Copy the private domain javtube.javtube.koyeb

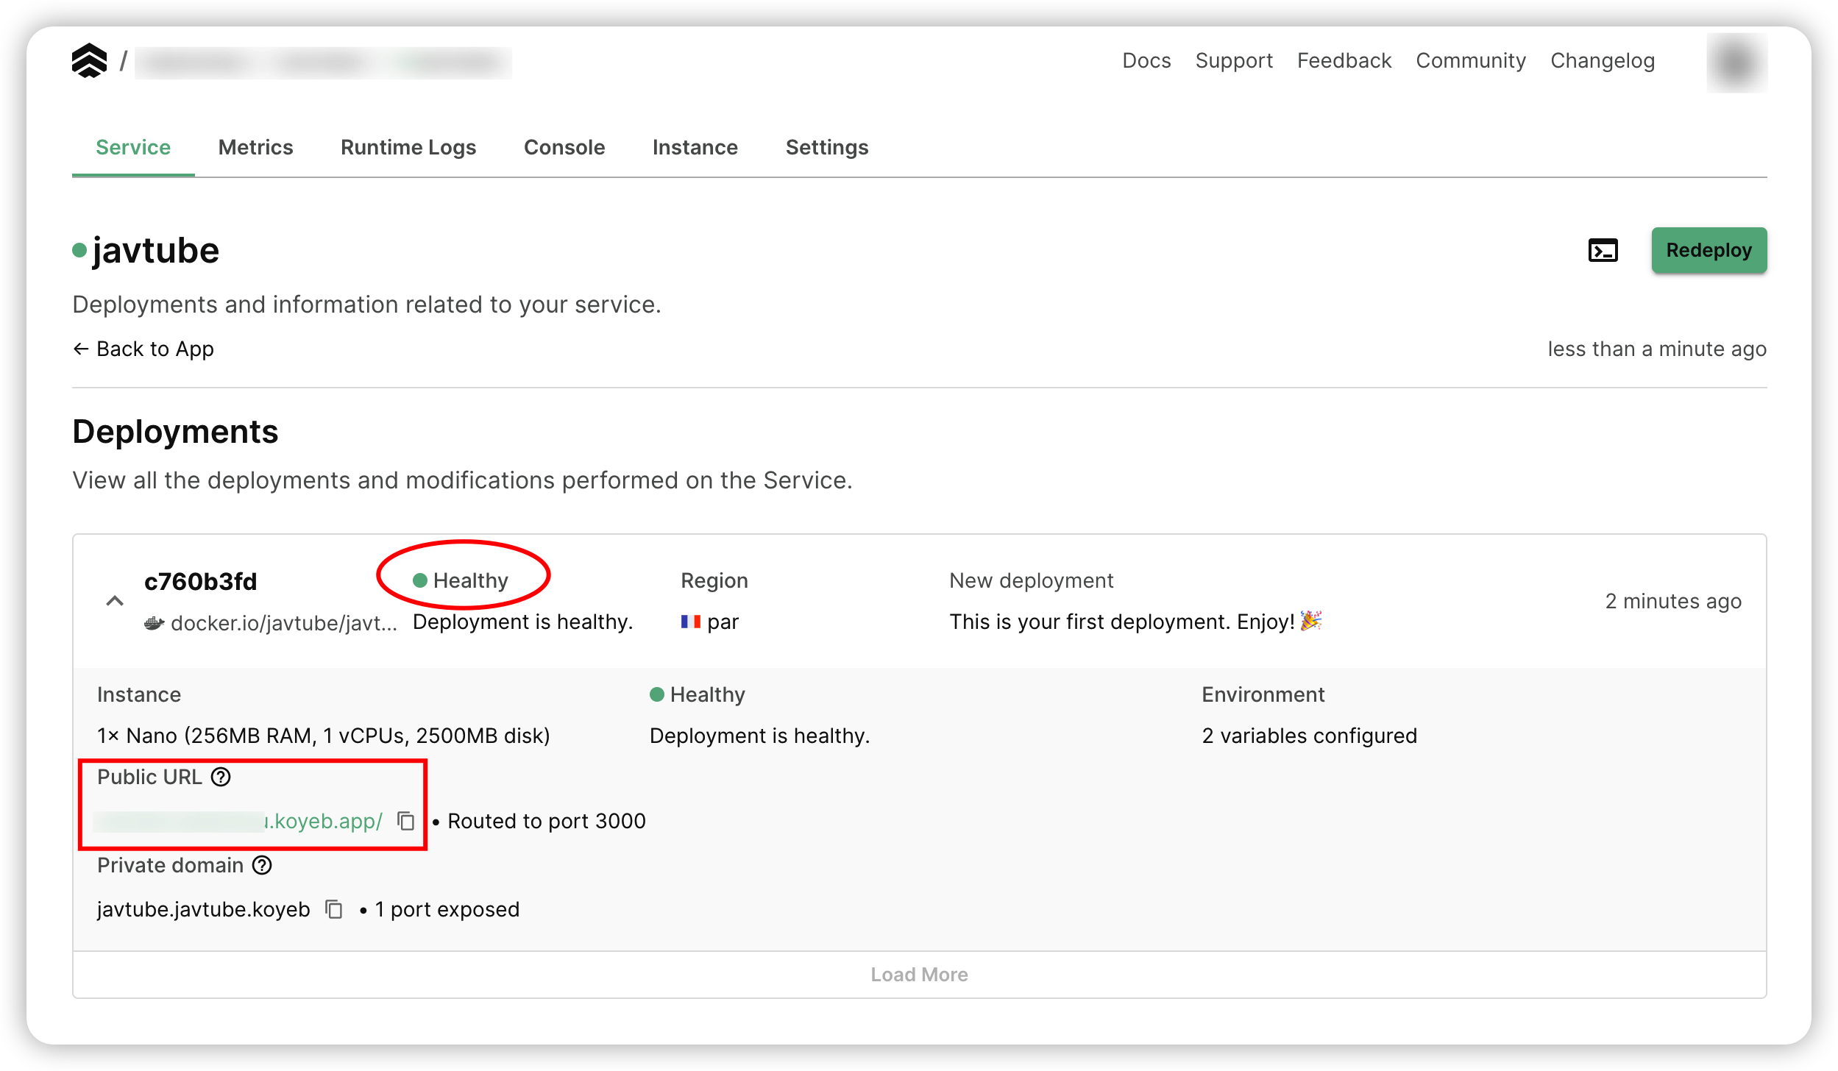click(x=334, y=910)
